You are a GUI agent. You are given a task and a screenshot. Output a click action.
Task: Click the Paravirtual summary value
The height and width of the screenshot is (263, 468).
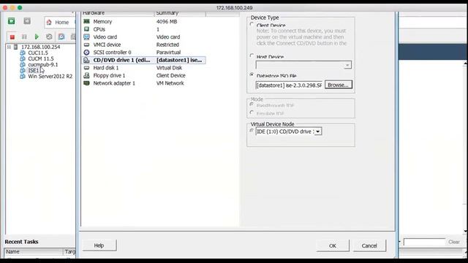click(168, 53)
